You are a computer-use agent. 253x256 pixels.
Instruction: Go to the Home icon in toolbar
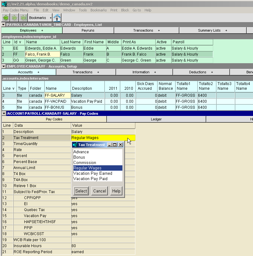tap(57, 18)
